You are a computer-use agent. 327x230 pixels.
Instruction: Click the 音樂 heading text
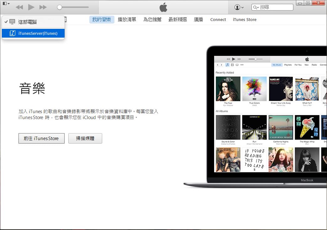click(32, 88)
